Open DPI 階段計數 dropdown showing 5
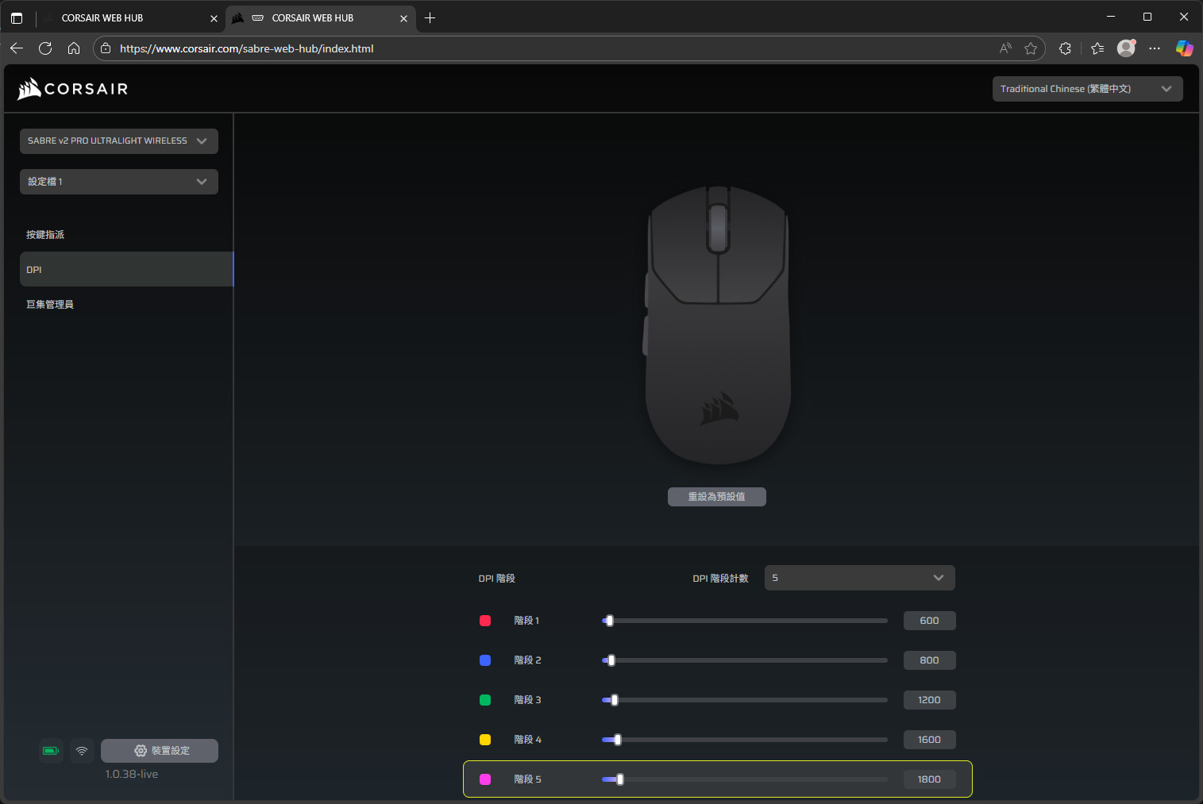The image size is (1203, 804). click(x=859, y=578)
